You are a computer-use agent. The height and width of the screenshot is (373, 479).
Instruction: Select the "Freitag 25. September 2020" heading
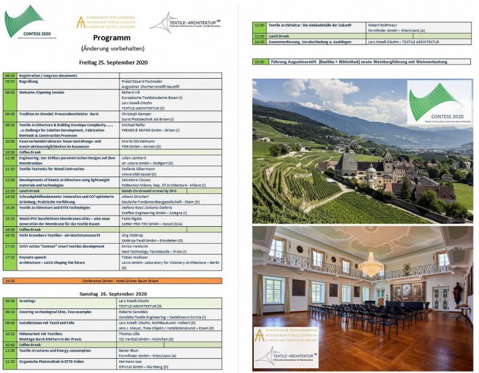112,63
